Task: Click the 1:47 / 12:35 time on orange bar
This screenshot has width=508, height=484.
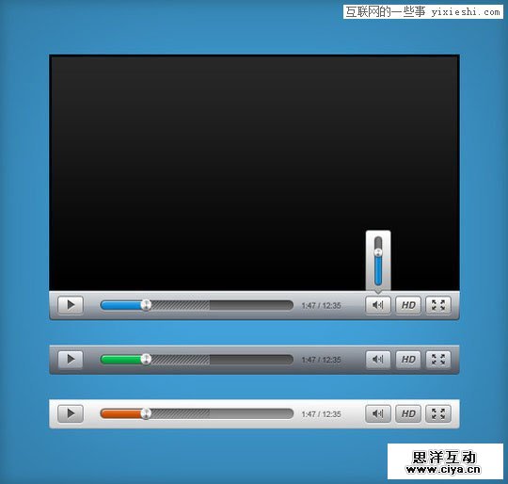Action: [321, 414]
